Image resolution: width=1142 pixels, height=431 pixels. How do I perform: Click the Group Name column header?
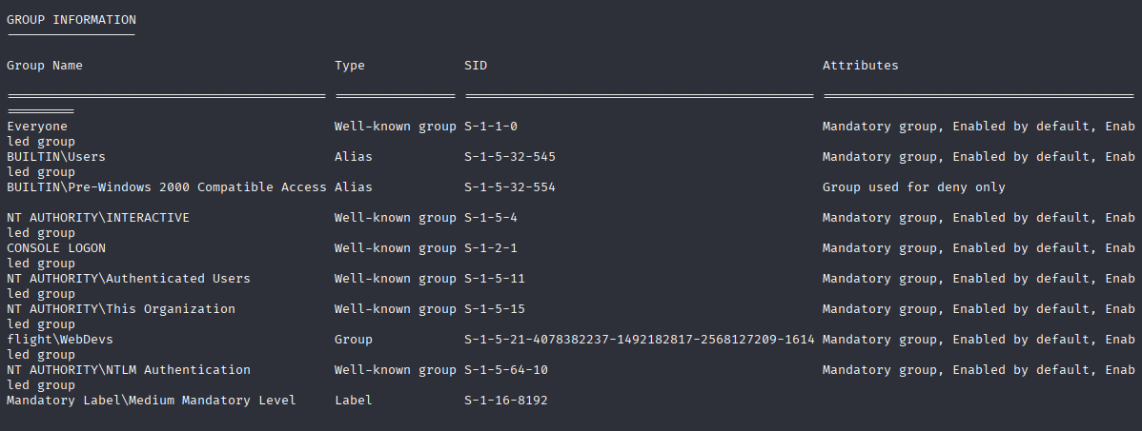click(x=45, y=66)
